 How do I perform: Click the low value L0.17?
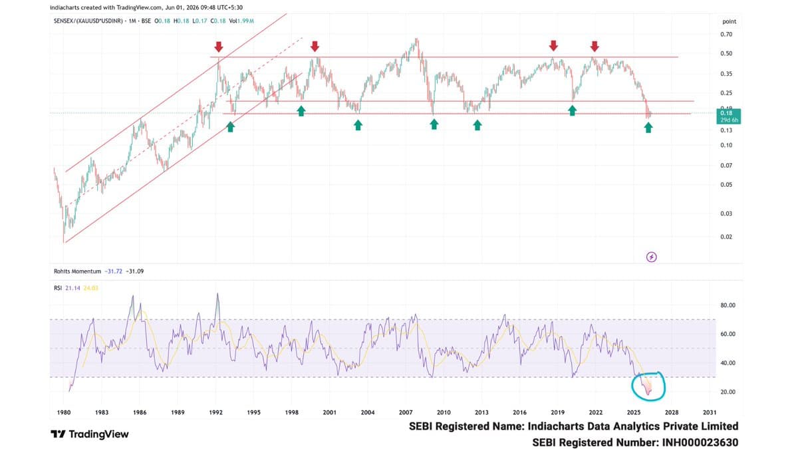199,21
